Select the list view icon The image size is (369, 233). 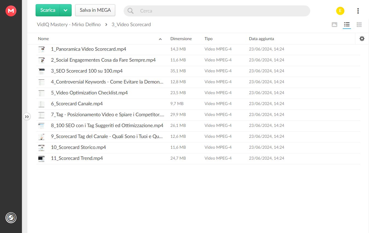(x=347, y=25)
